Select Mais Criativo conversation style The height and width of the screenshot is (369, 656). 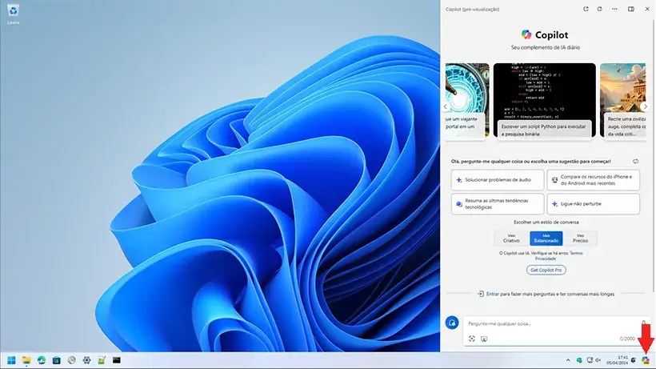tap(511, 239)
